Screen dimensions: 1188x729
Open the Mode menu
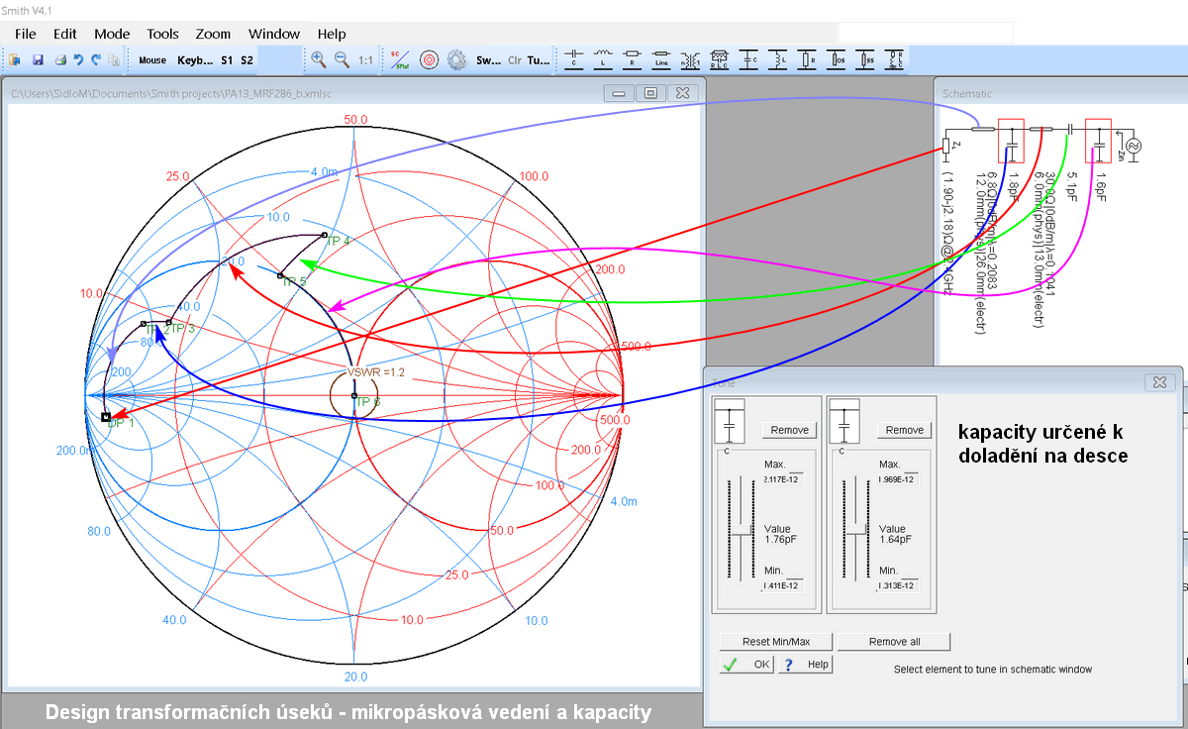pyautogui.click(x=111, y=33)
